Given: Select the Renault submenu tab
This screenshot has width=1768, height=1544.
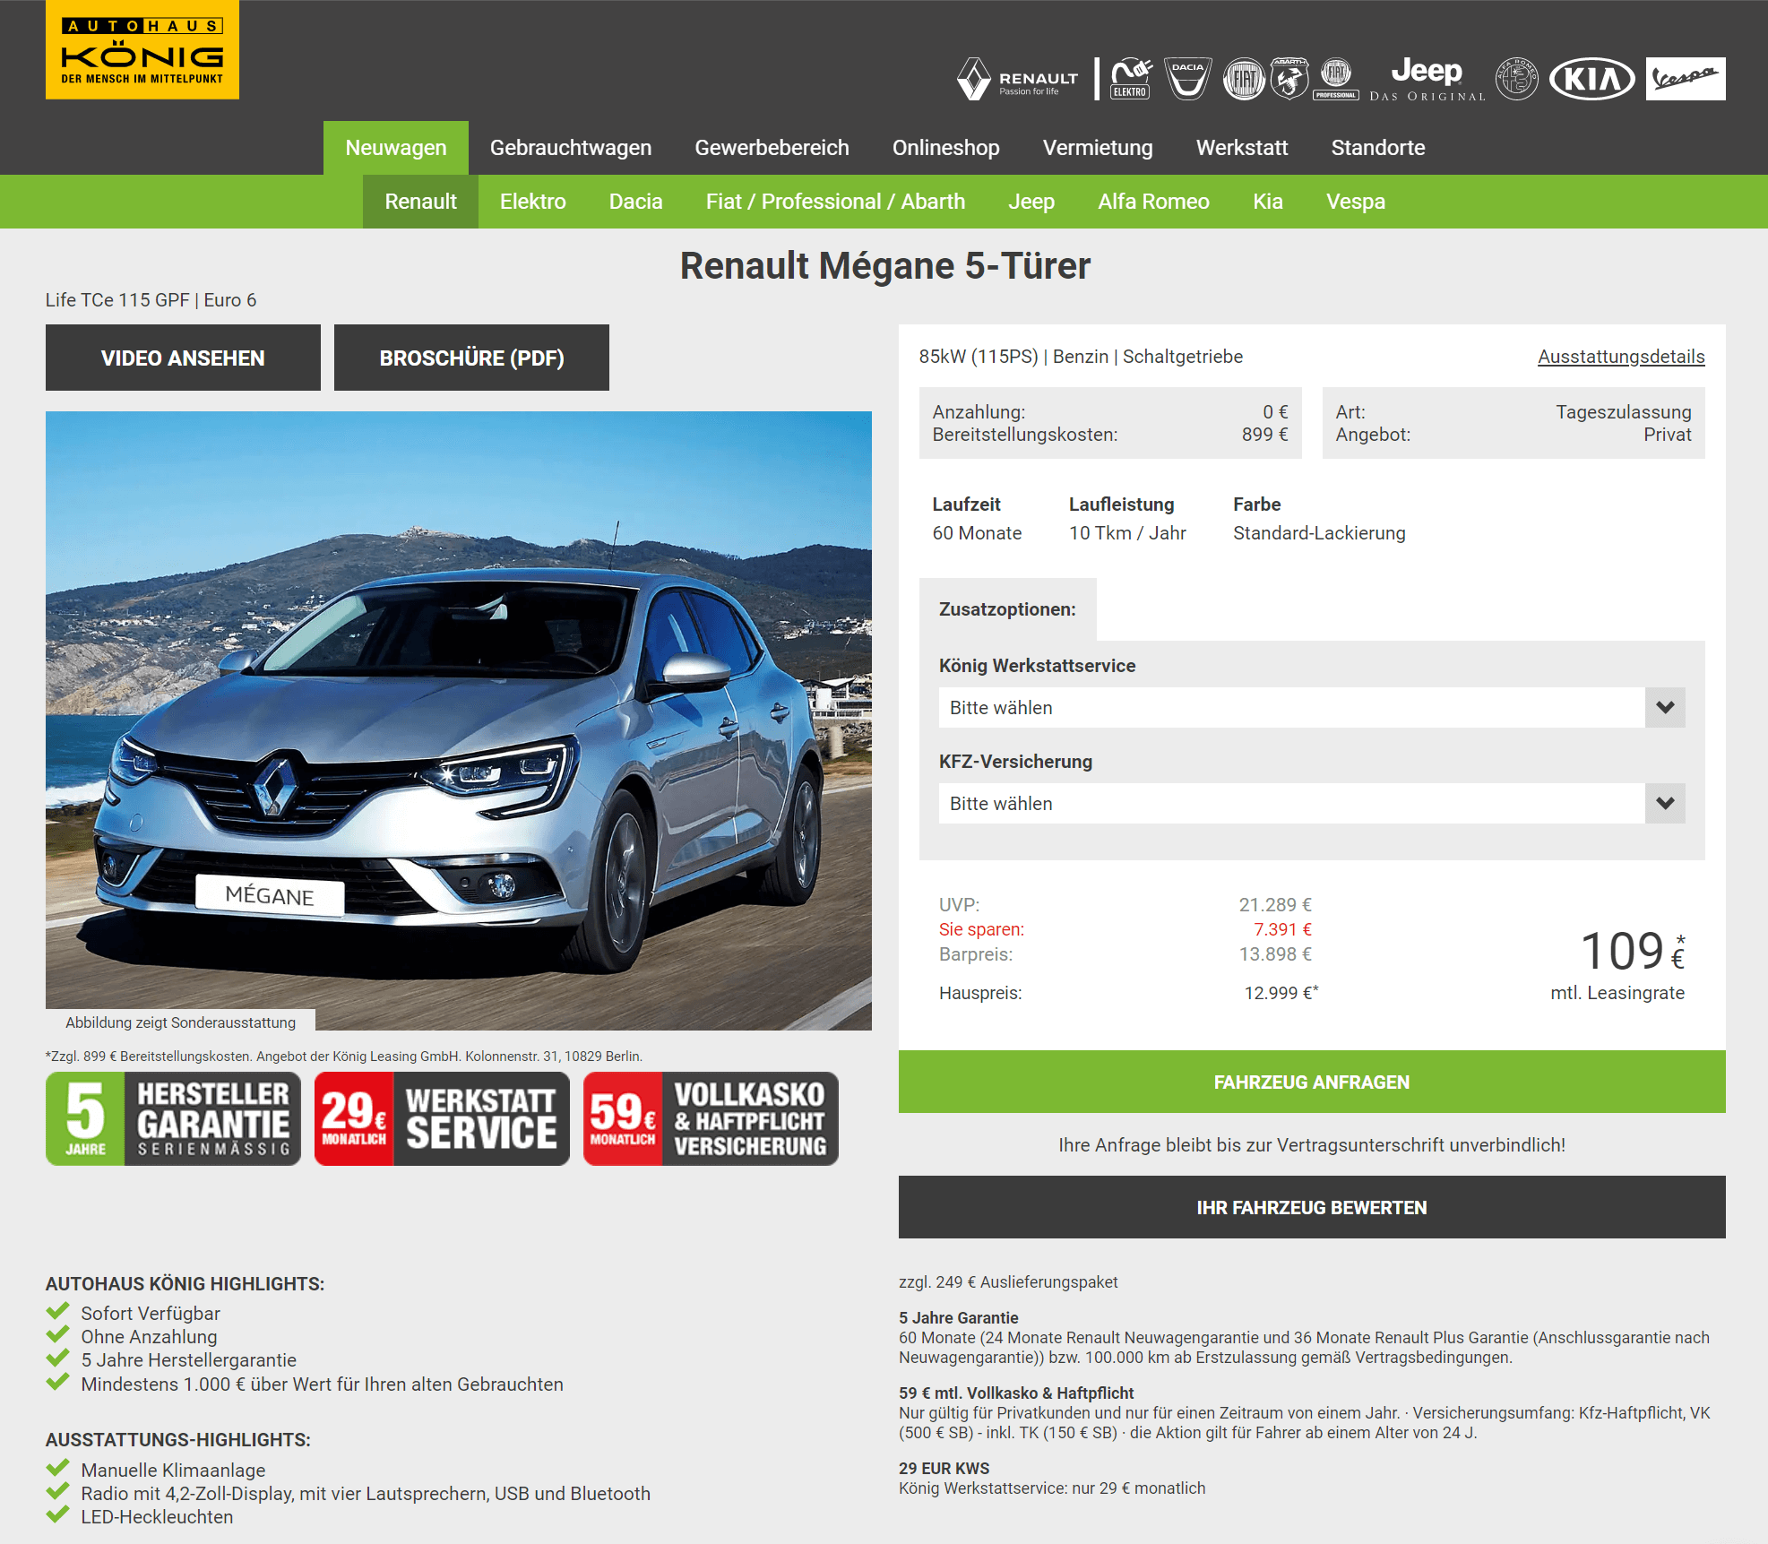Looking at the screenshot, I should coord(420,202).
